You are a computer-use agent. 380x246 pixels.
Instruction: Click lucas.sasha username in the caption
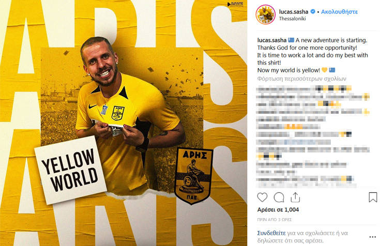pos(271,40)
